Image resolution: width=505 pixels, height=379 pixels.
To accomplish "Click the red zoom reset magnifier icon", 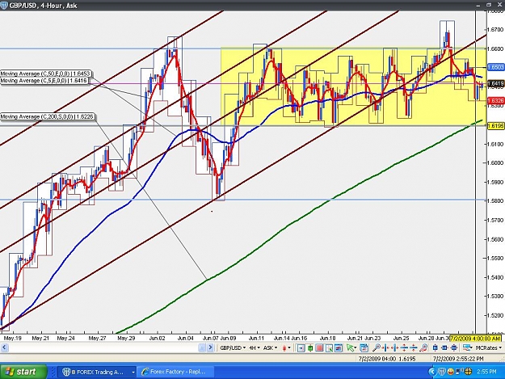I will click(x=423, y=347).
